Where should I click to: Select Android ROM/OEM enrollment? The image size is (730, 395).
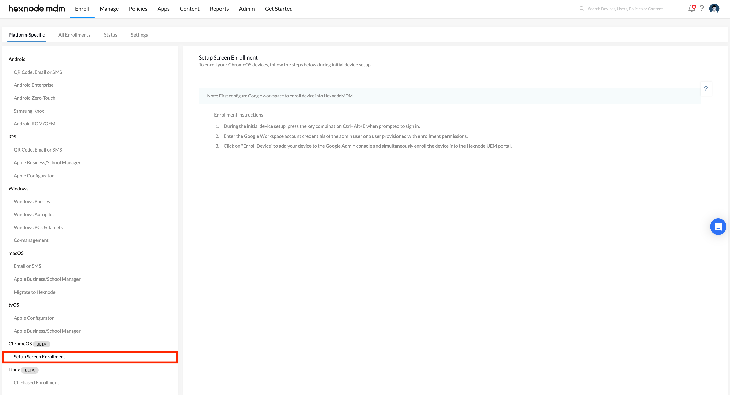coord(35,124)
